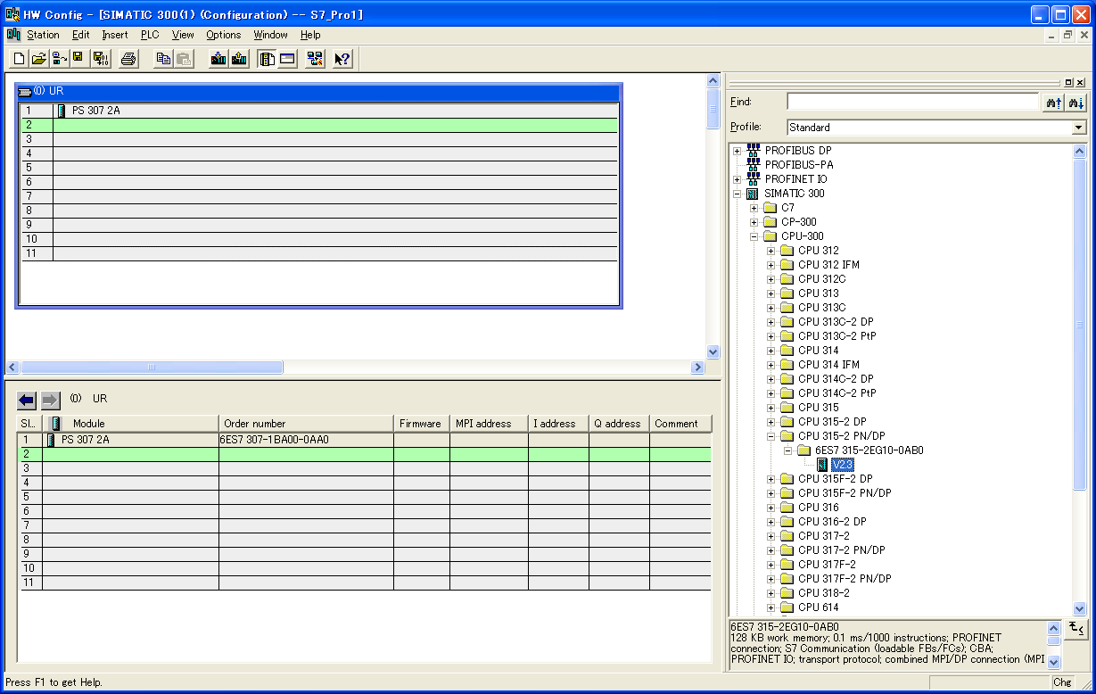This screenshot has height=694, width=1096.
Task: Collapse the SIMATIC 300 tree node
Action: coord(737,193)
